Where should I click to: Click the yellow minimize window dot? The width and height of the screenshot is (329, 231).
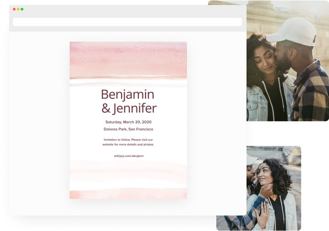(x=18, y=9)
